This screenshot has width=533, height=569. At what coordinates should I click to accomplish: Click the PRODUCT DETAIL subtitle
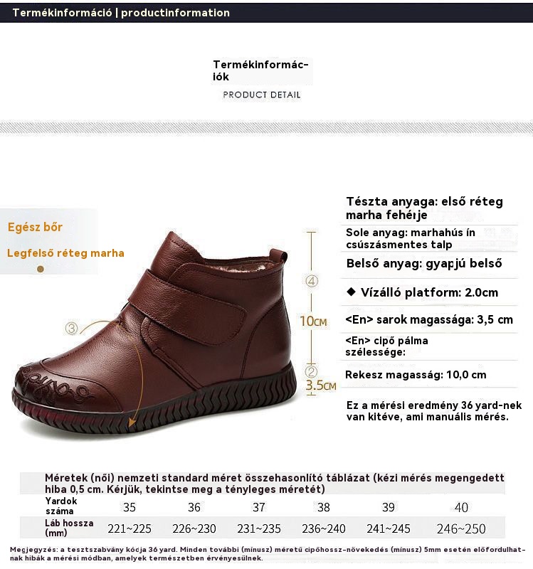point(262,95)
